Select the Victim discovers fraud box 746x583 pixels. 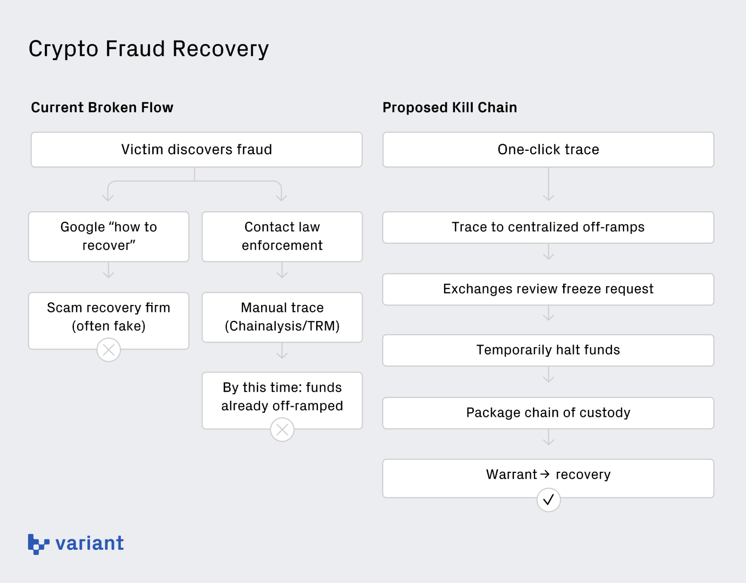196,150
